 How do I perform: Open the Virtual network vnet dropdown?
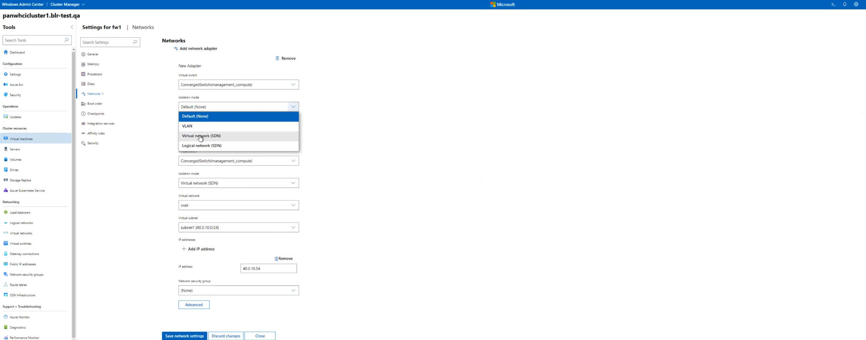239,206
